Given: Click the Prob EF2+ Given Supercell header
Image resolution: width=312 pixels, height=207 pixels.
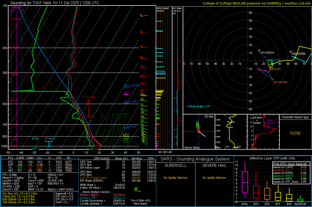Looking at the screenshot, I should point(290,164).
